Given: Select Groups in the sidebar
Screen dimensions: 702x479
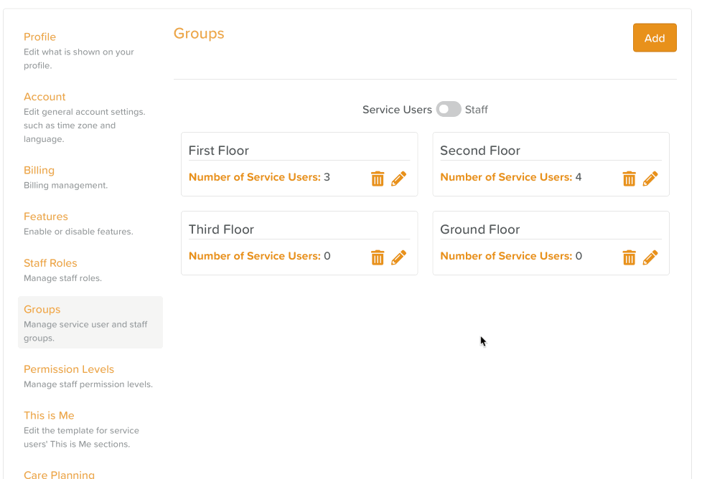Looking at the screenshot, I should [42, 310].
